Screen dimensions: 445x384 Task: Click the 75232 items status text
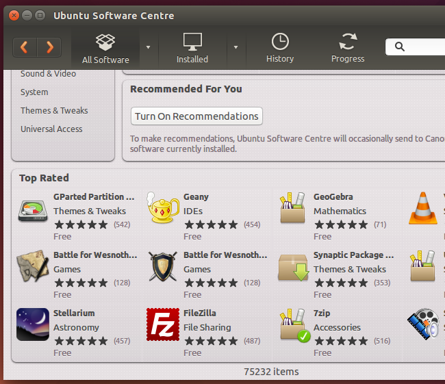[x=271, y=372]
